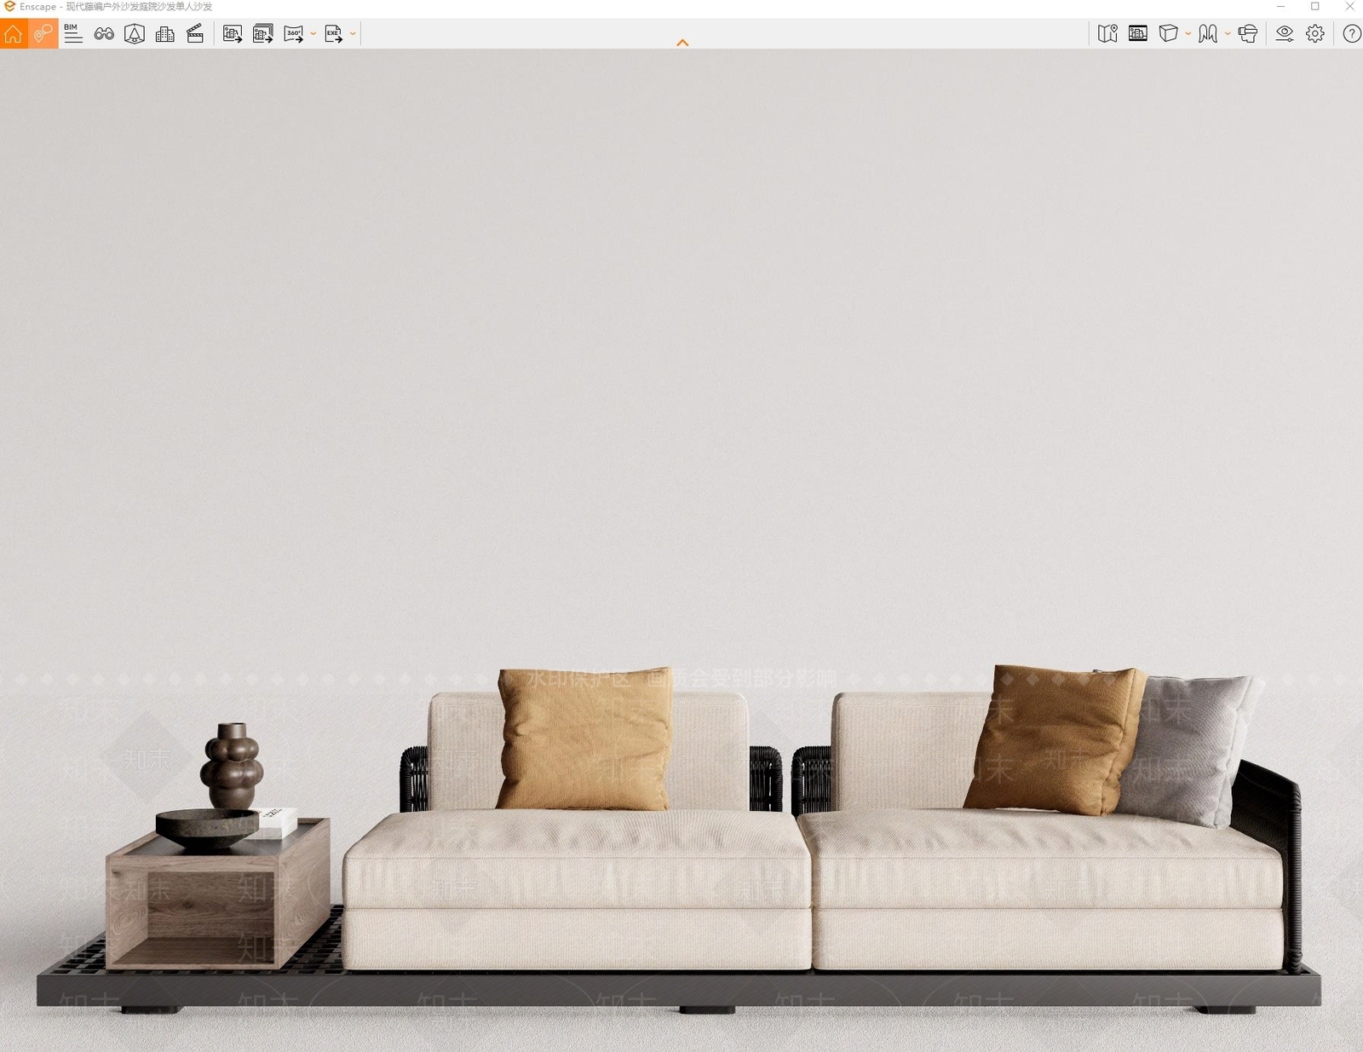Click the Screenshot export icon
This screenshot has width=1363, height=1052.
click(233, 34)
